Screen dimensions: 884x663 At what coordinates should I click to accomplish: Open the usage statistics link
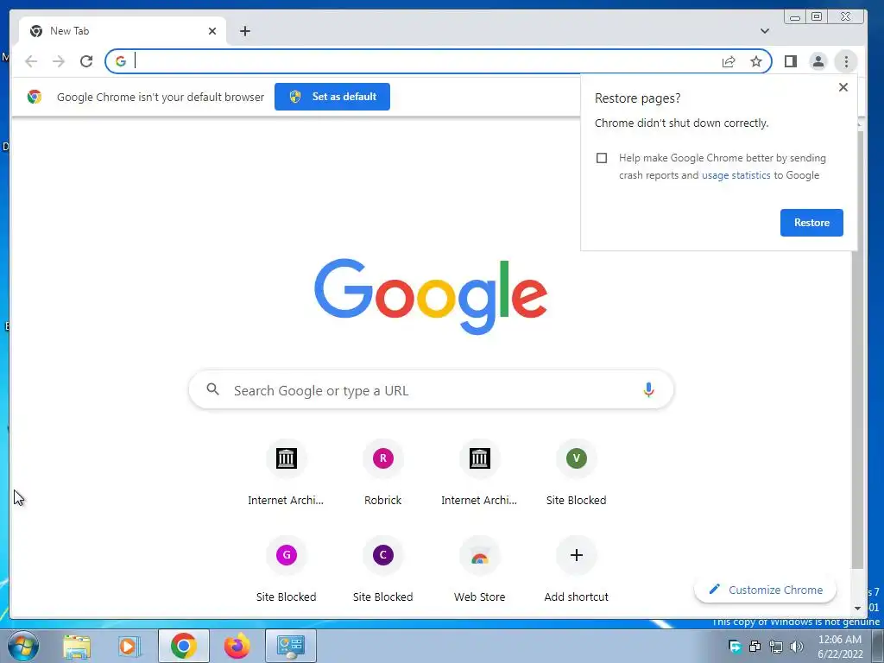tap(736, 175)
